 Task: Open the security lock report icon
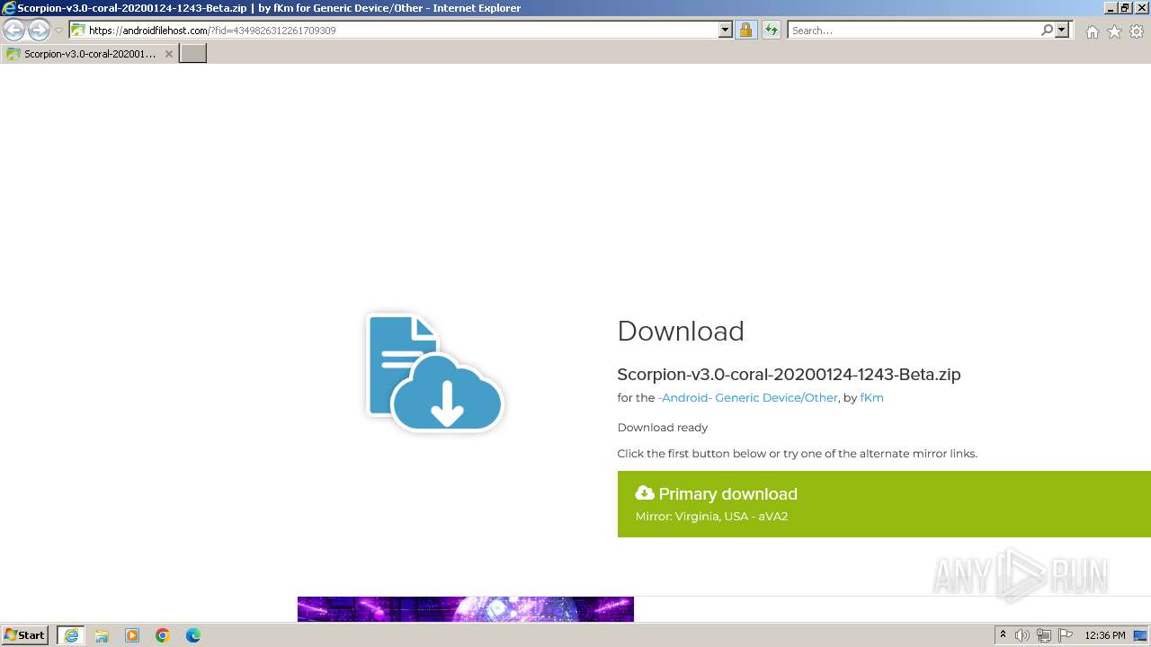coord(745,31)
